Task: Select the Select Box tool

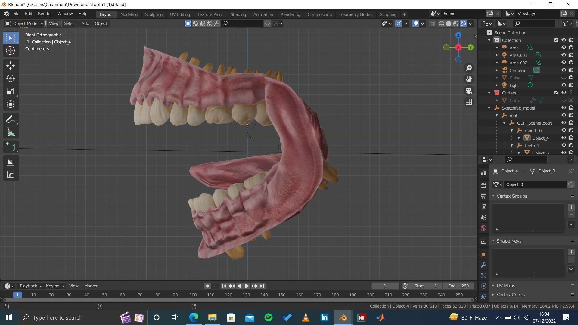Action: (x=11, y=38)
